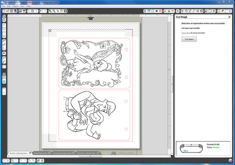Click the Silhouette Portrait device image
This screenshot has width=235, height=165.
tap(191, 148)
